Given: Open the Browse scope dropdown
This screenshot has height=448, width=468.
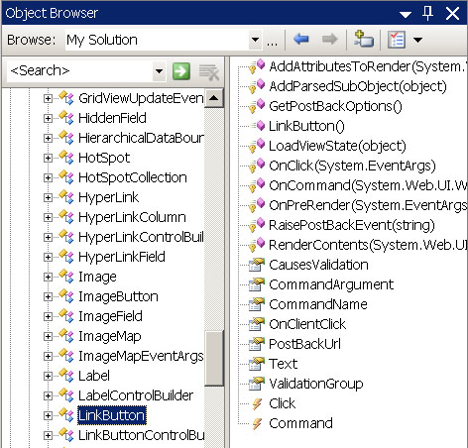Looking at the screenshot, I should 255,40.
